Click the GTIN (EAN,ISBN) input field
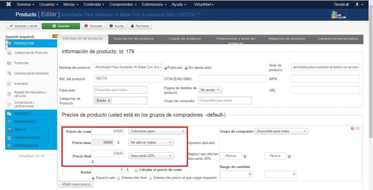 (233, 79)
